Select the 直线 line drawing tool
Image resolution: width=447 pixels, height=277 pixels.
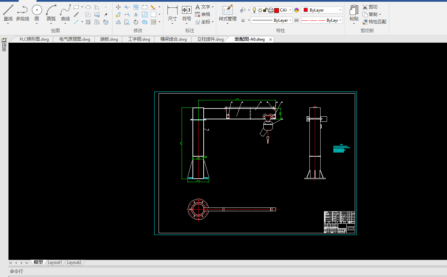point(8,13)
